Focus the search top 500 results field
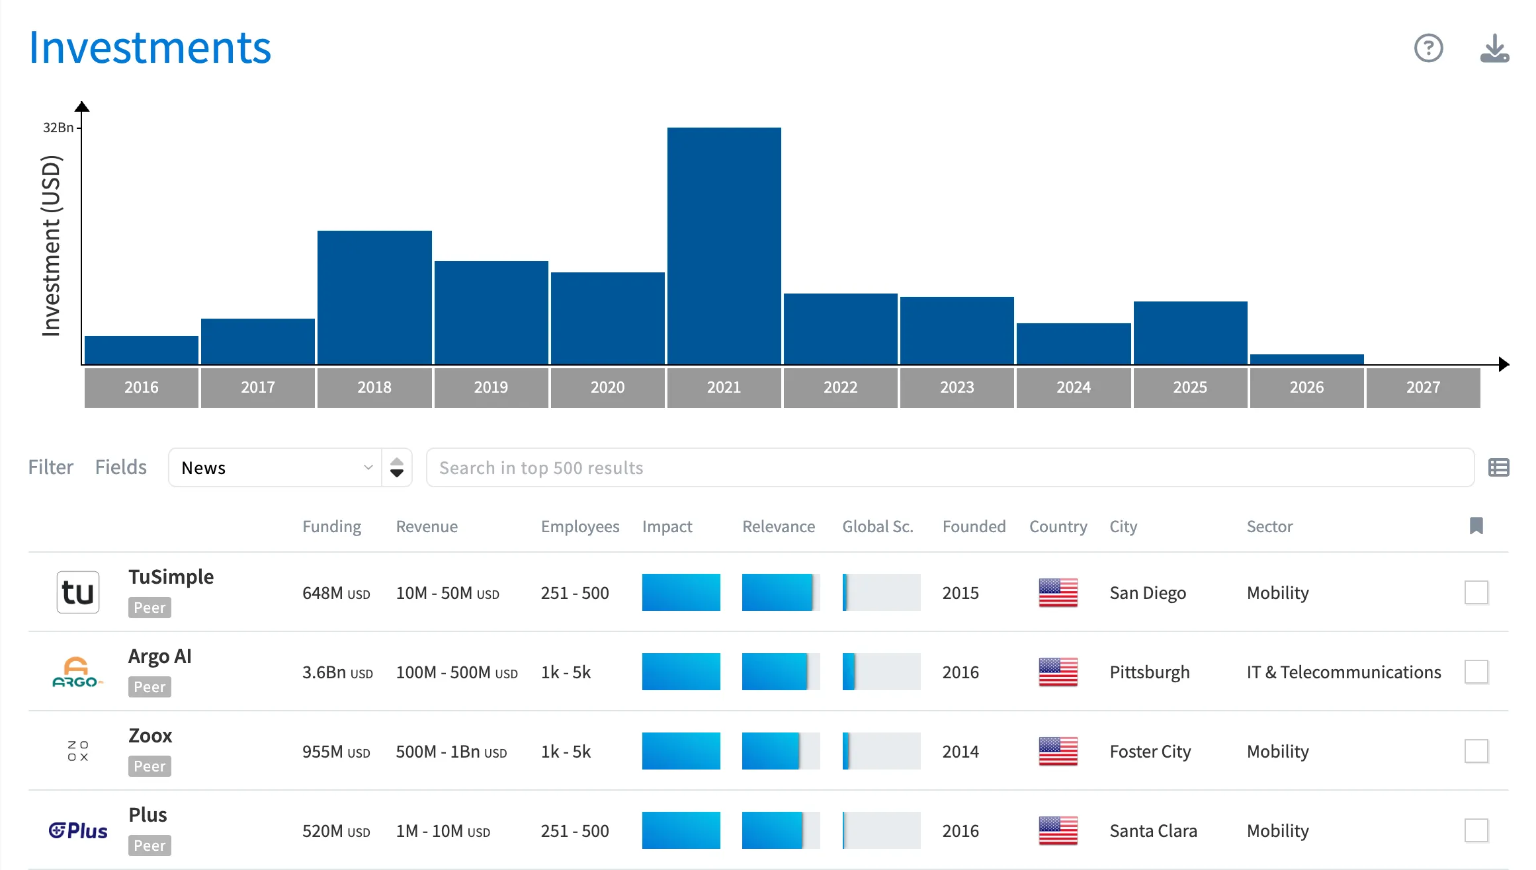Image resolution: width=1536 pixels, height=870 pixels. click(x=949, y=467)
